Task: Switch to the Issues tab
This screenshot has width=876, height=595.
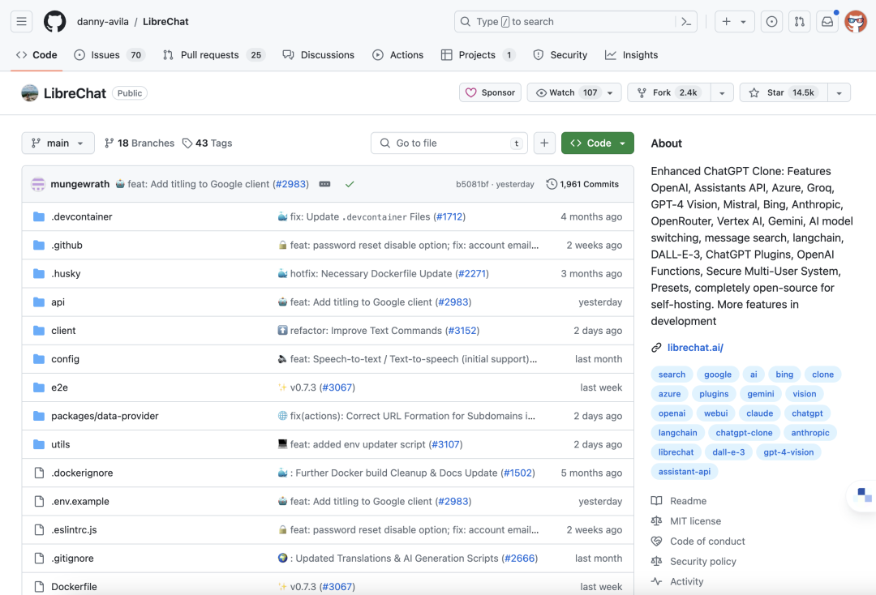Action: click(x=109, y=54)
